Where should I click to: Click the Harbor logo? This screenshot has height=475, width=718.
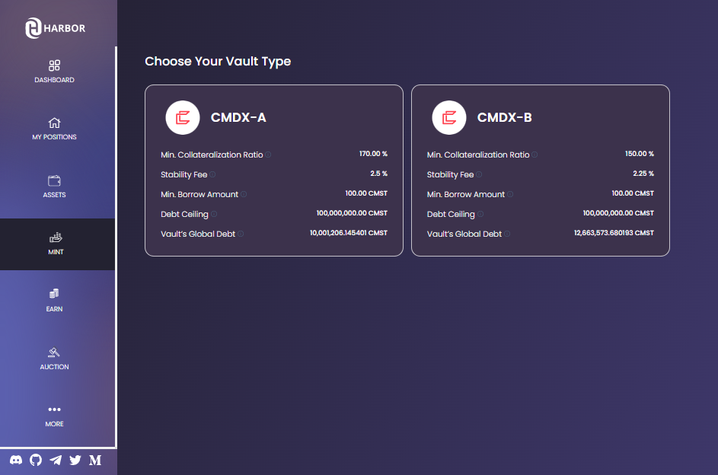[x=55, y=28]
